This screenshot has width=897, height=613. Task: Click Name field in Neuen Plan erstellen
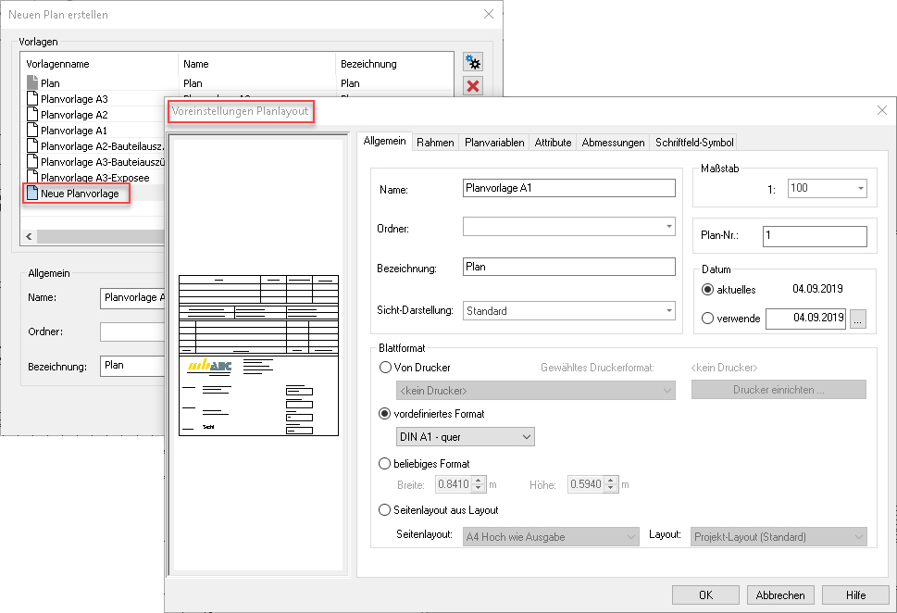click(x=132, y=298)
